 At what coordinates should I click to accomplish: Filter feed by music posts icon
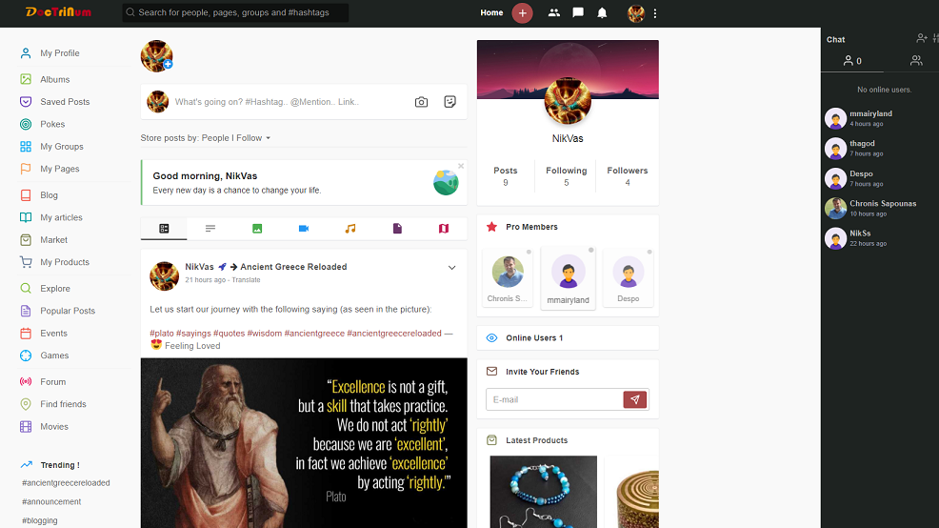click(x=350, y=229)
